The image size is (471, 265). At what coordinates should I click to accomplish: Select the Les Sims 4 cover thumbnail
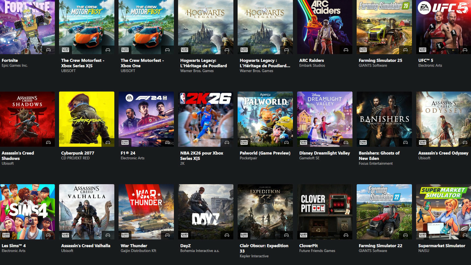click(x=28, y=212)
